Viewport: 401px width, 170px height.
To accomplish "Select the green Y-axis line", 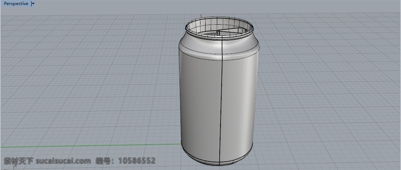I will [x=90, y=146].
